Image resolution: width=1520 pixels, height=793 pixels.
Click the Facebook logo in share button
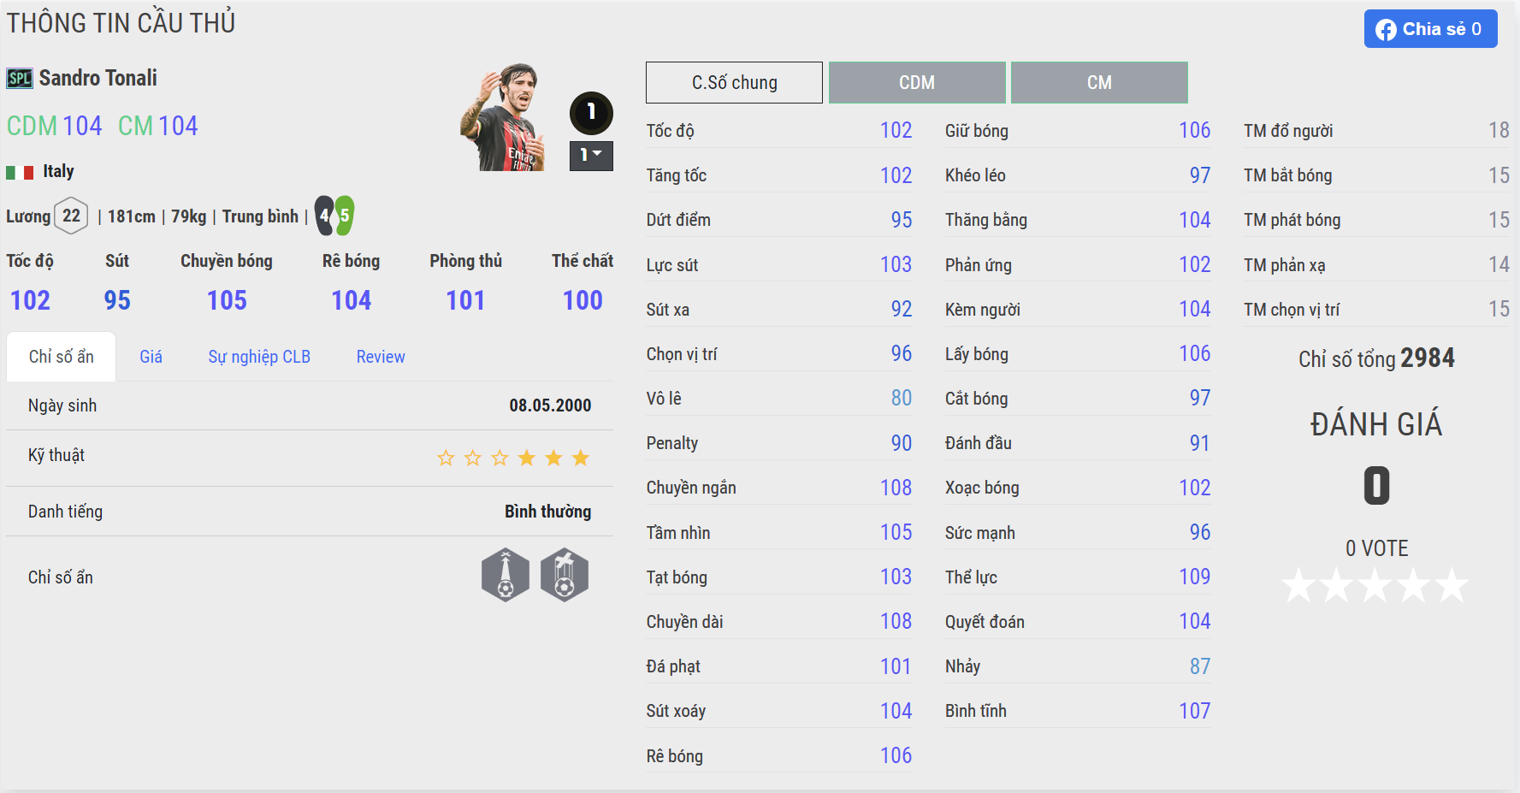click(x=1386, y=30)
